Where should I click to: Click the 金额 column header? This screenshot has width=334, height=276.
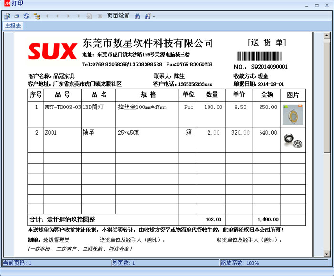[267, 94]
